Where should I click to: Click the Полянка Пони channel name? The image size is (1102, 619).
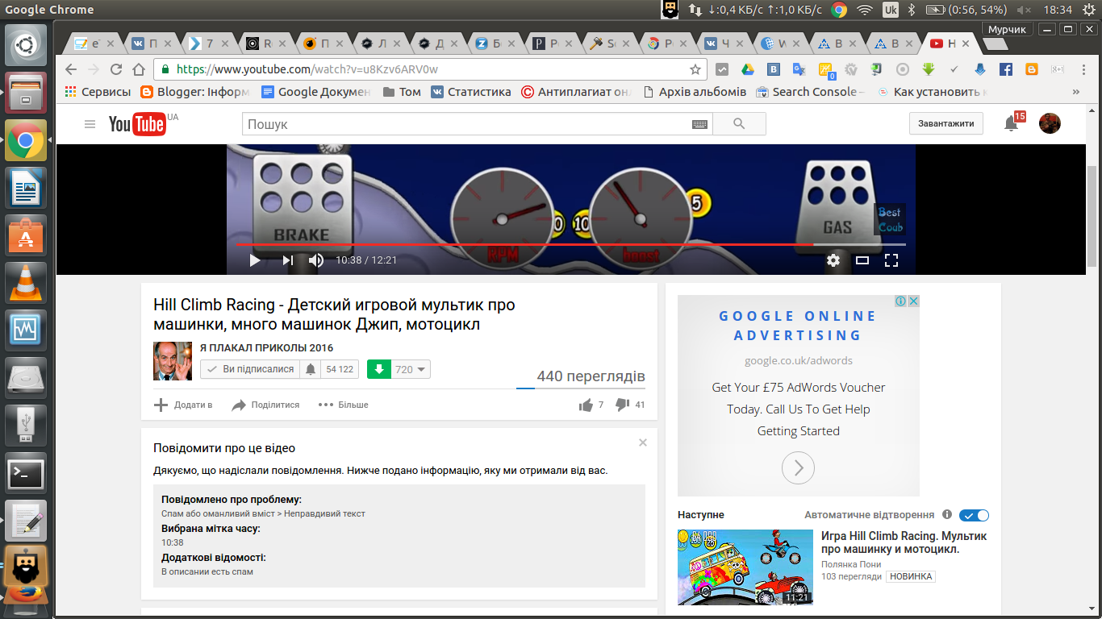(x=851, y=564)
